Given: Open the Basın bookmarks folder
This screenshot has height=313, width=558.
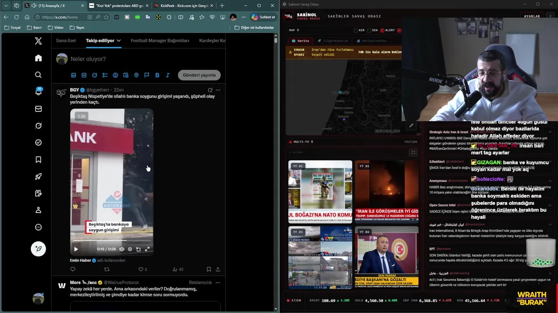Looking at the screenshot, I should [34, 27].
